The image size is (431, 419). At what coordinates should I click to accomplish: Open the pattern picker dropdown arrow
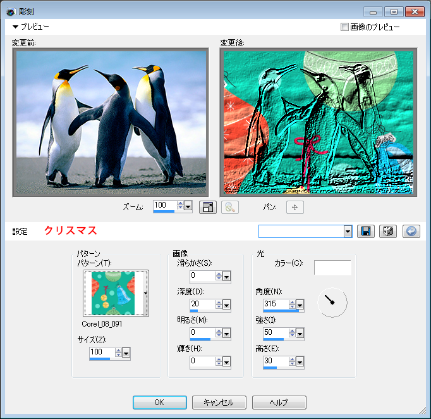pos(146,293)
